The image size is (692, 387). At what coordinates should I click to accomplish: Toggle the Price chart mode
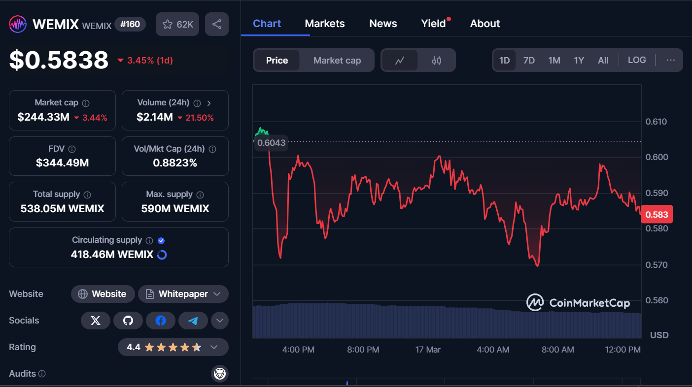pyautogui.click(x=277, y=60)
